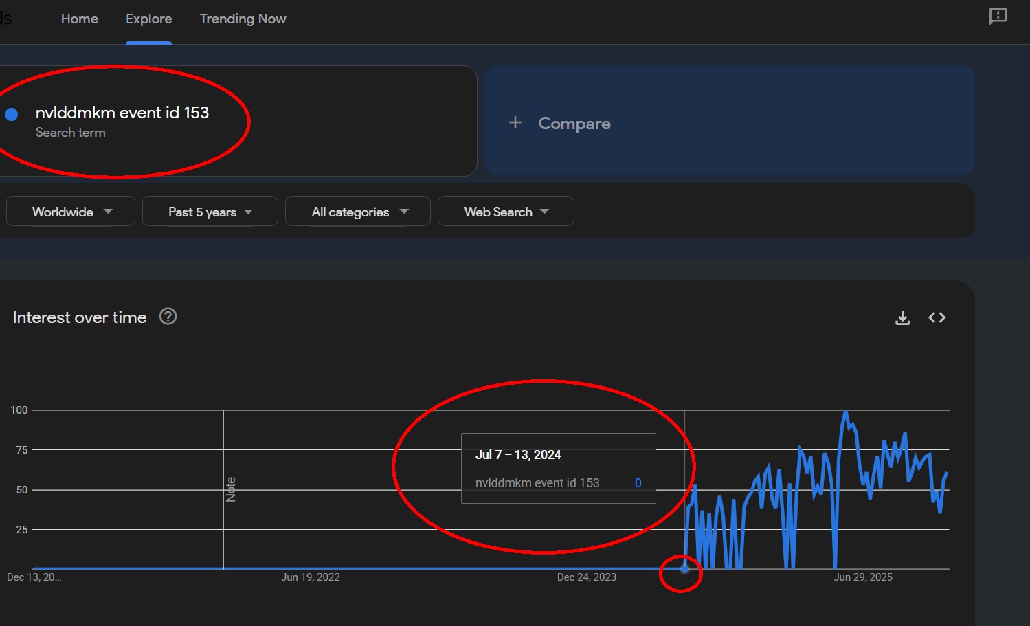
Task: Click the 100 value on the y-axis
Action: pyautogui.click(x=19, y=410)
